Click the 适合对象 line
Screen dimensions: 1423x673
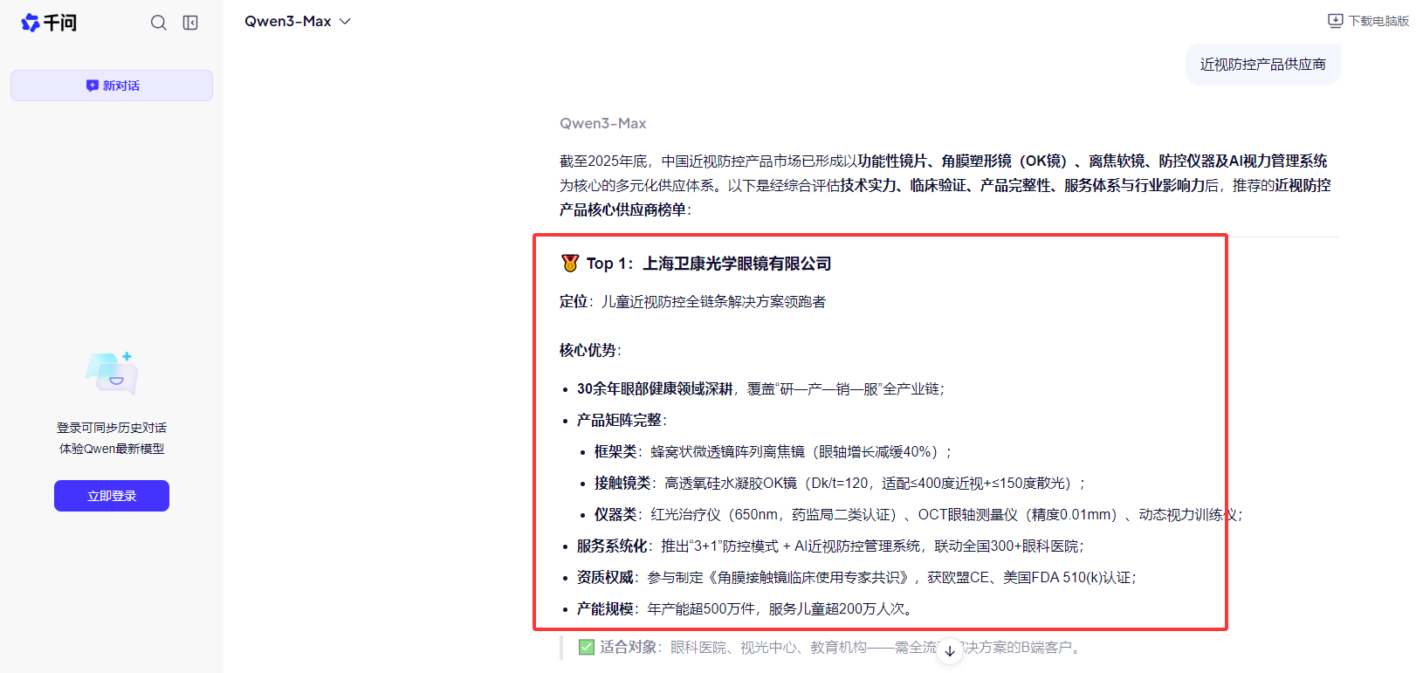point(831,648)
